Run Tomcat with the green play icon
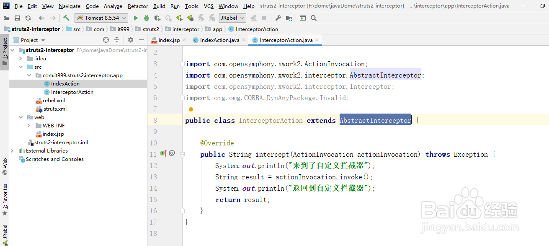Screen dimensions: 549x246 click(136, 18)
